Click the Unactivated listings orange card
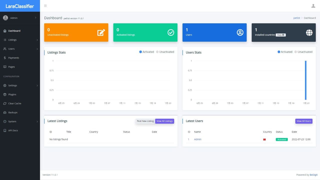 tap(76, 32)
